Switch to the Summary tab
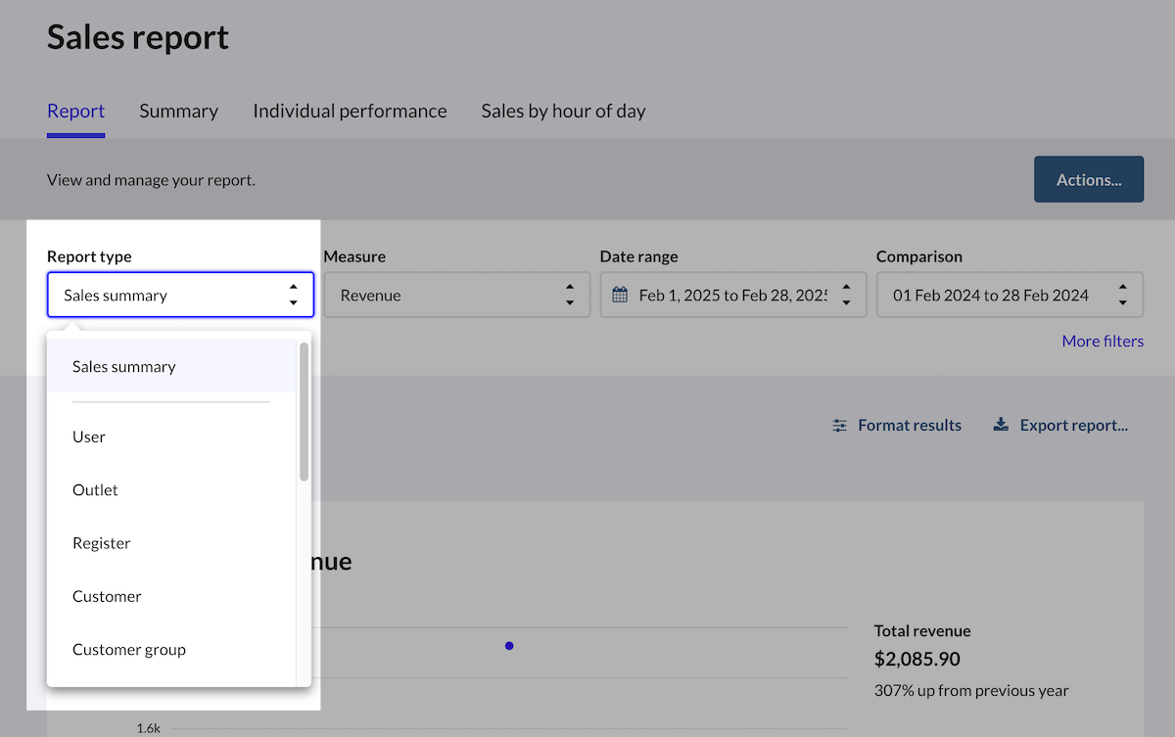 178,112
